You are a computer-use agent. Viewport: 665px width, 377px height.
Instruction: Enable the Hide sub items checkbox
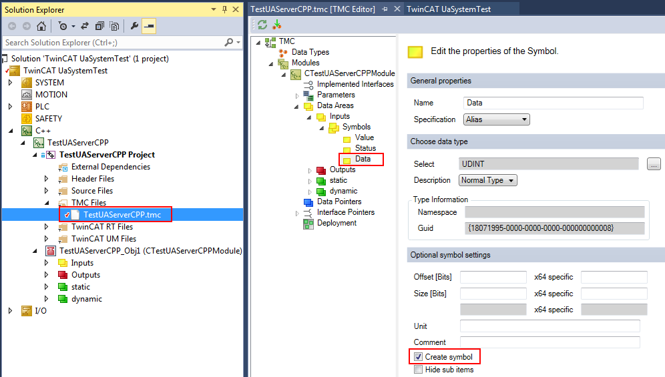click(419, 369)
